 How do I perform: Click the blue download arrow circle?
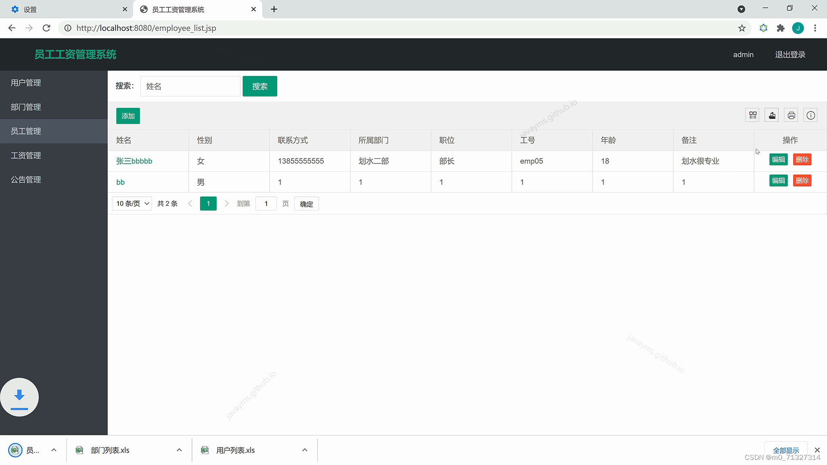pyautogui.click(x=19, y=397)
